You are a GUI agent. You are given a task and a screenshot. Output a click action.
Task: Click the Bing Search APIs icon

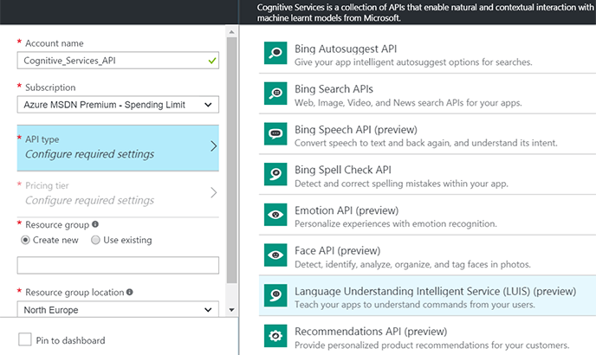point(275,94)
